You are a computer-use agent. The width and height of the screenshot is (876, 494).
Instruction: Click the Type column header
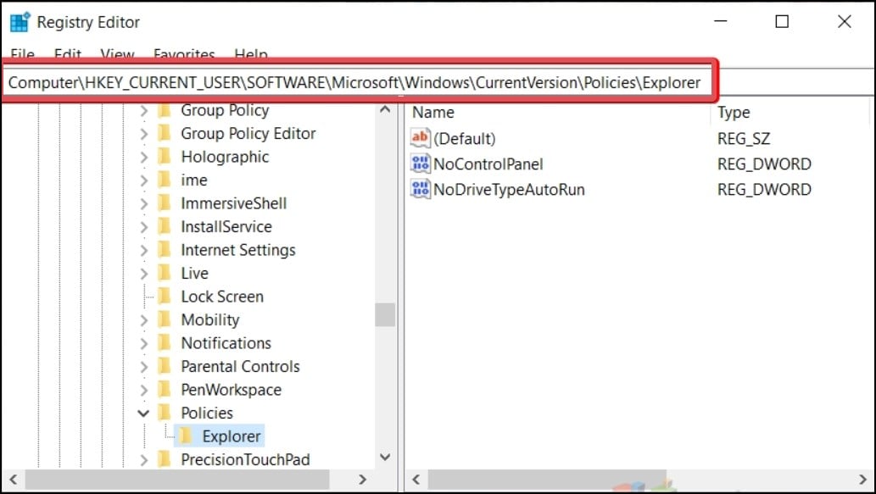pyautogui.click(x=734, y=112)
